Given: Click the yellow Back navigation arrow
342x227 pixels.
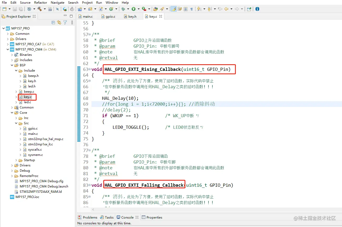Looking at the screenshot, I should [226, 9].
